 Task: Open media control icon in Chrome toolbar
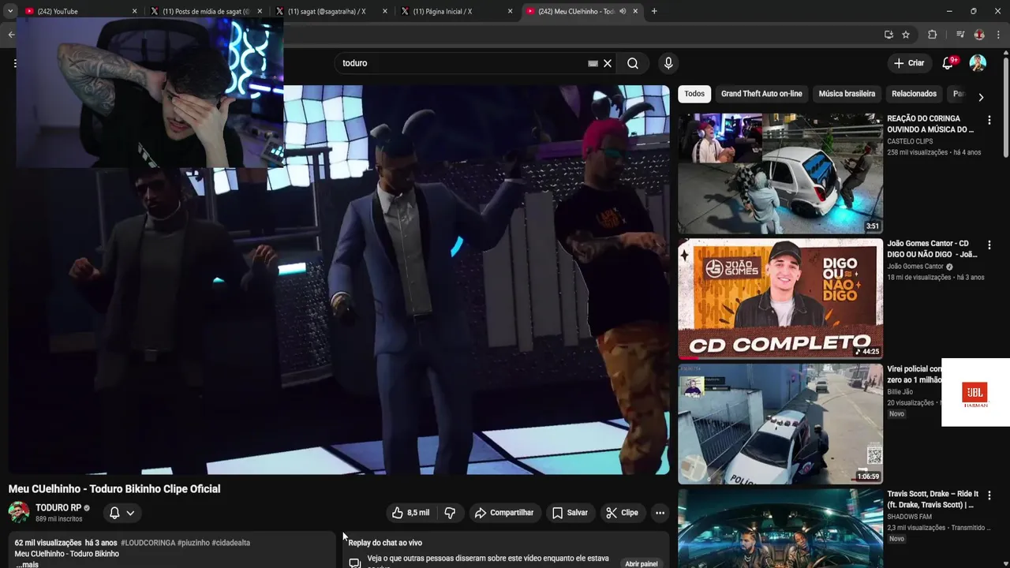pyautogui.click(x=960, y=35)
